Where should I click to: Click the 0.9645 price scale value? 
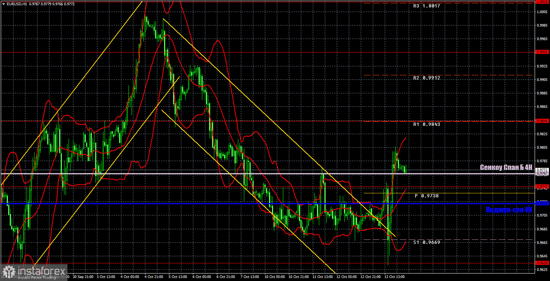click(543, 256)
